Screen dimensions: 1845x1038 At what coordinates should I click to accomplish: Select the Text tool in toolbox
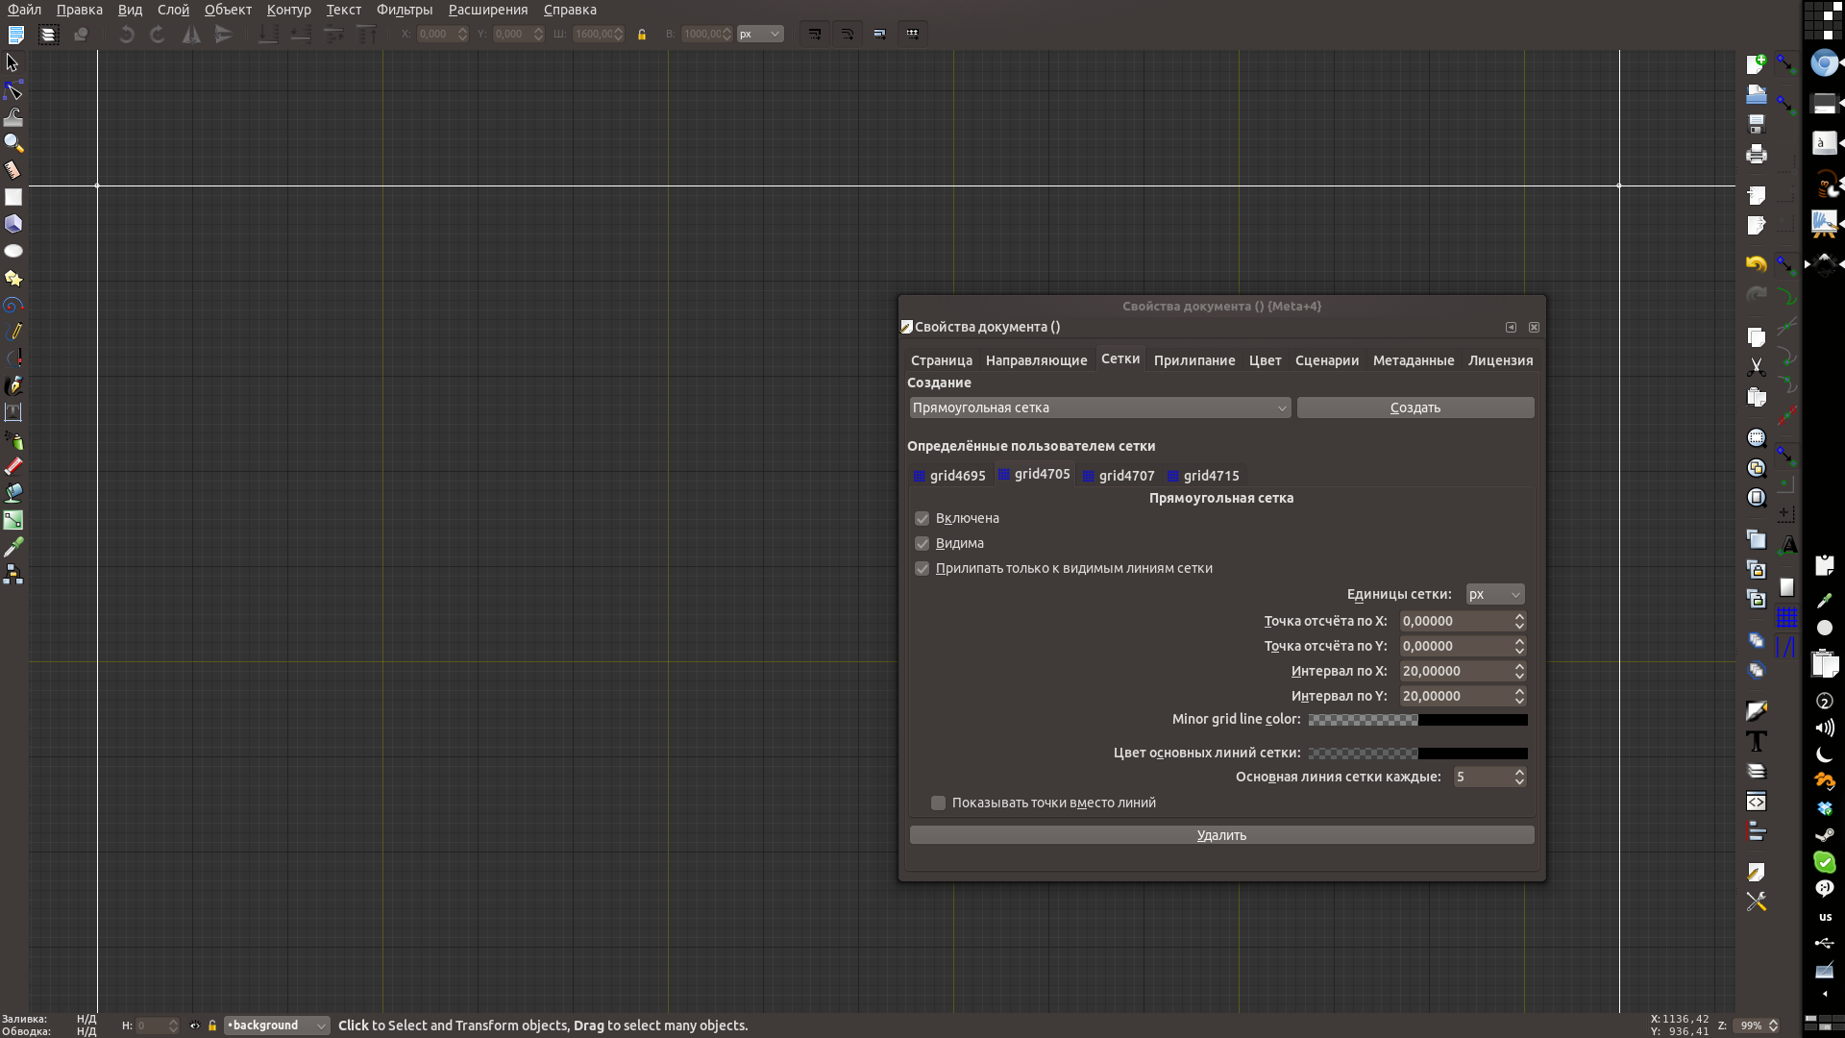coord(12,412)
